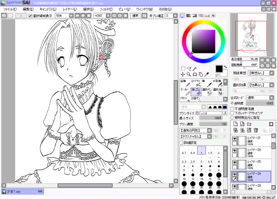This screenshot has height=199, width=277.
Task: Select the 選択消し selection eraser tool
Action: (x=217, y=92)
